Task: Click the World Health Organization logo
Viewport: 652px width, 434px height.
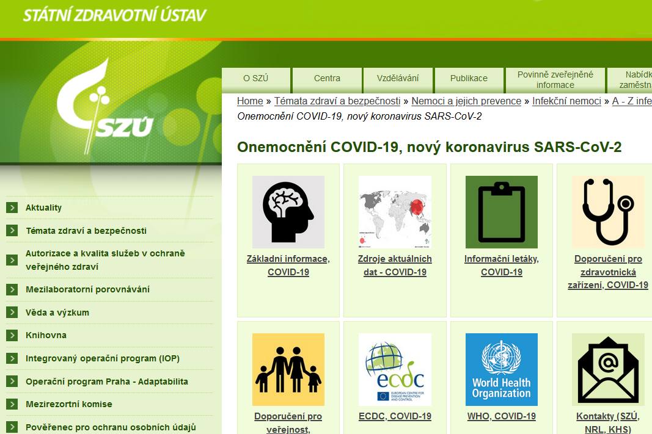Action: coord(501,369)
